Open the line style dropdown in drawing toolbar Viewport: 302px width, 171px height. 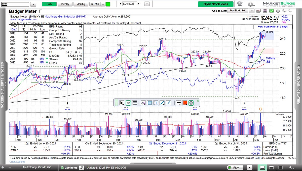[x=178, y=103]
